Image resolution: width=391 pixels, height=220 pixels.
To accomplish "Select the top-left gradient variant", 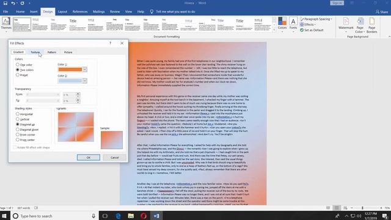I will (67, 120).
